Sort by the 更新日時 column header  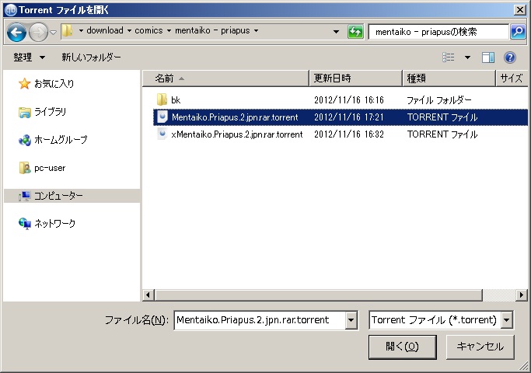[x=355, y=78]
